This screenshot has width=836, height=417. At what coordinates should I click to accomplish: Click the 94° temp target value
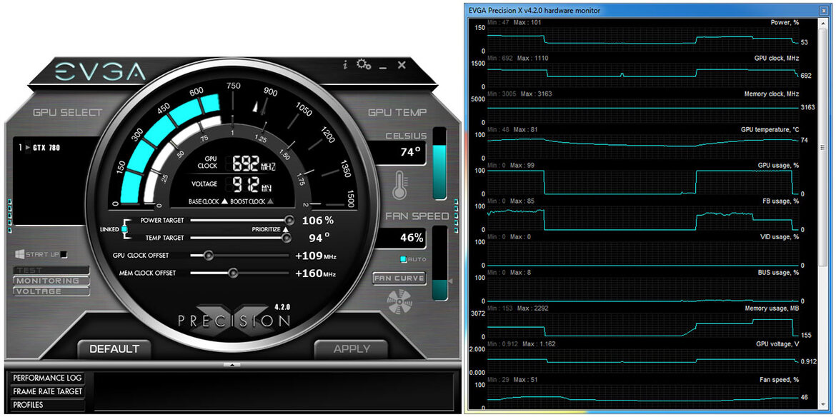319,238
